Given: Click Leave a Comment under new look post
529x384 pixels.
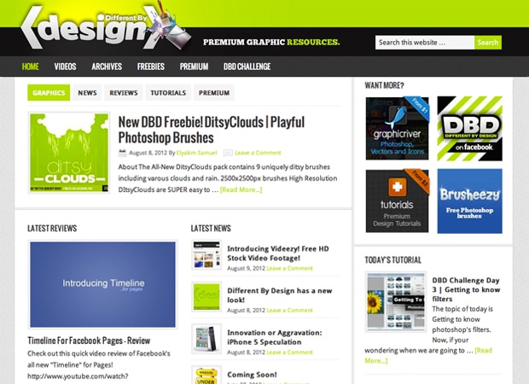Looking at the screenshot, I should pos(289,310).
